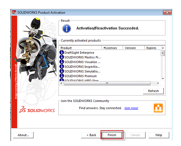The height and width of the screenshot is (146, 181).
Task: Click the Finish button
Action: tap(112, 135)
